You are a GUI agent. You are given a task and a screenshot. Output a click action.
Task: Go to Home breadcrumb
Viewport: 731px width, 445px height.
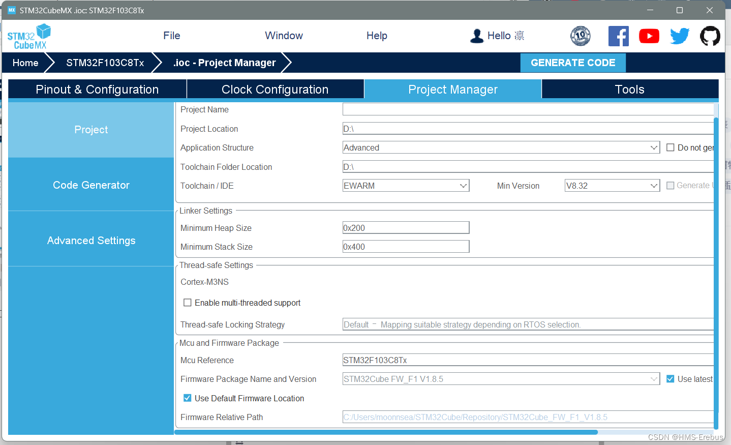click(25, 63)
